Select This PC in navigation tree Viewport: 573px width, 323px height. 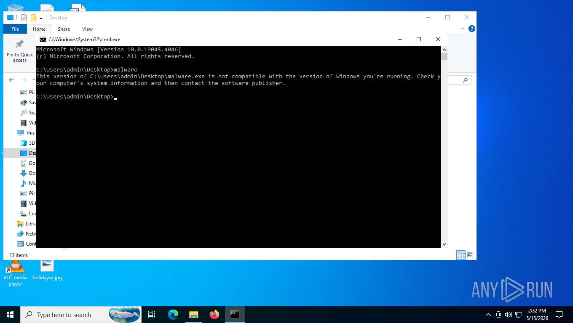click(x=26, y=133)
